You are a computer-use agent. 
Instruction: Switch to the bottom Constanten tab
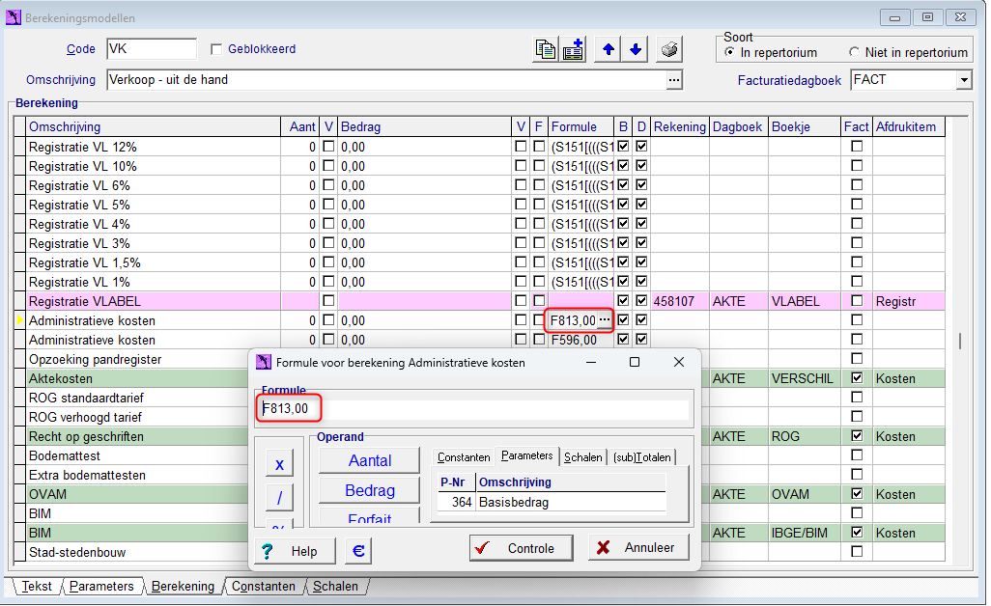tap(263, 587)
